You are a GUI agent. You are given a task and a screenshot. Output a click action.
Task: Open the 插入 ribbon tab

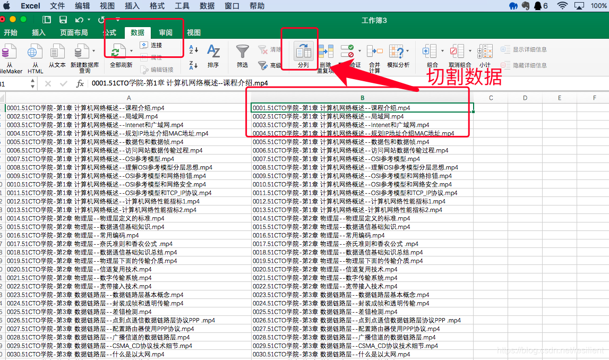[x=38, y=32]
